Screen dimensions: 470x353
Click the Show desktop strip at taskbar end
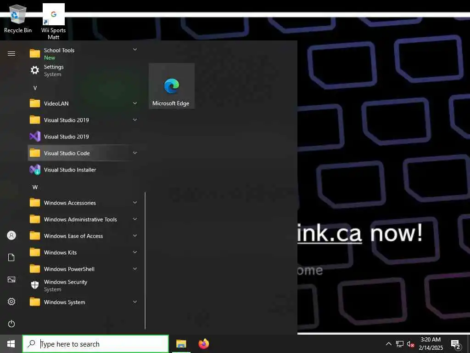469,344
